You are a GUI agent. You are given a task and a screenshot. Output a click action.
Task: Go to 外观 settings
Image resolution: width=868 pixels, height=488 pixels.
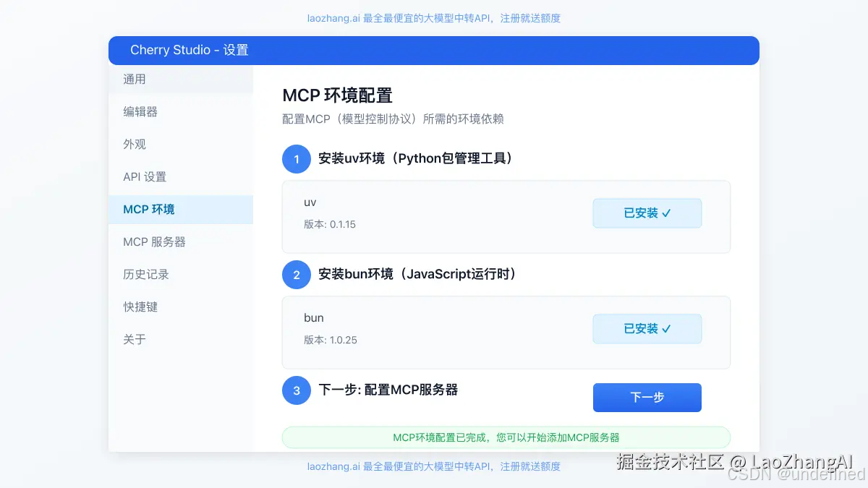181,145
